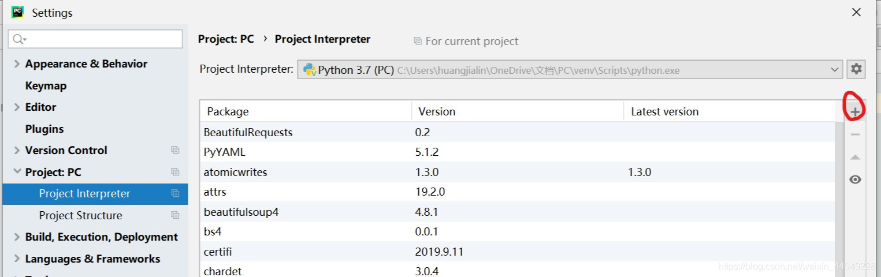Collapse the Project: PC section

17,172
